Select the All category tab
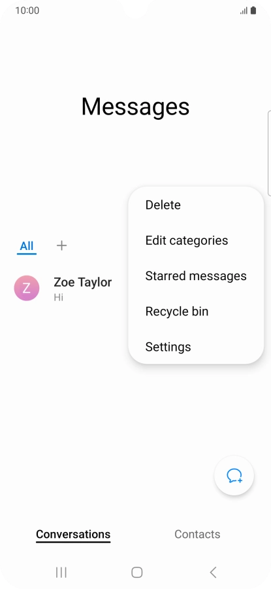271x589 pixels. click(x=27, y=247)
